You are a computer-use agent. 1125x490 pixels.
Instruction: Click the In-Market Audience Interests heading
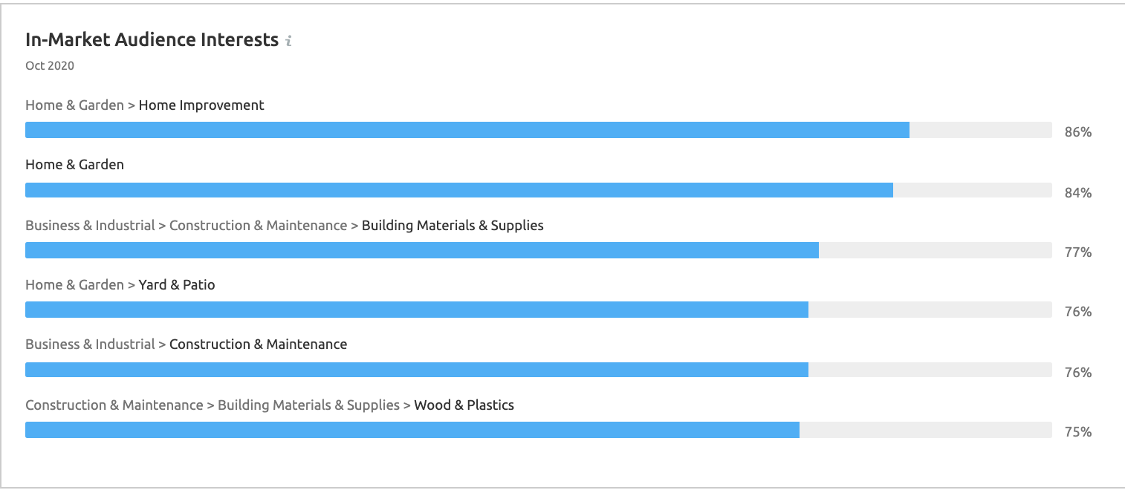point(152,40)
